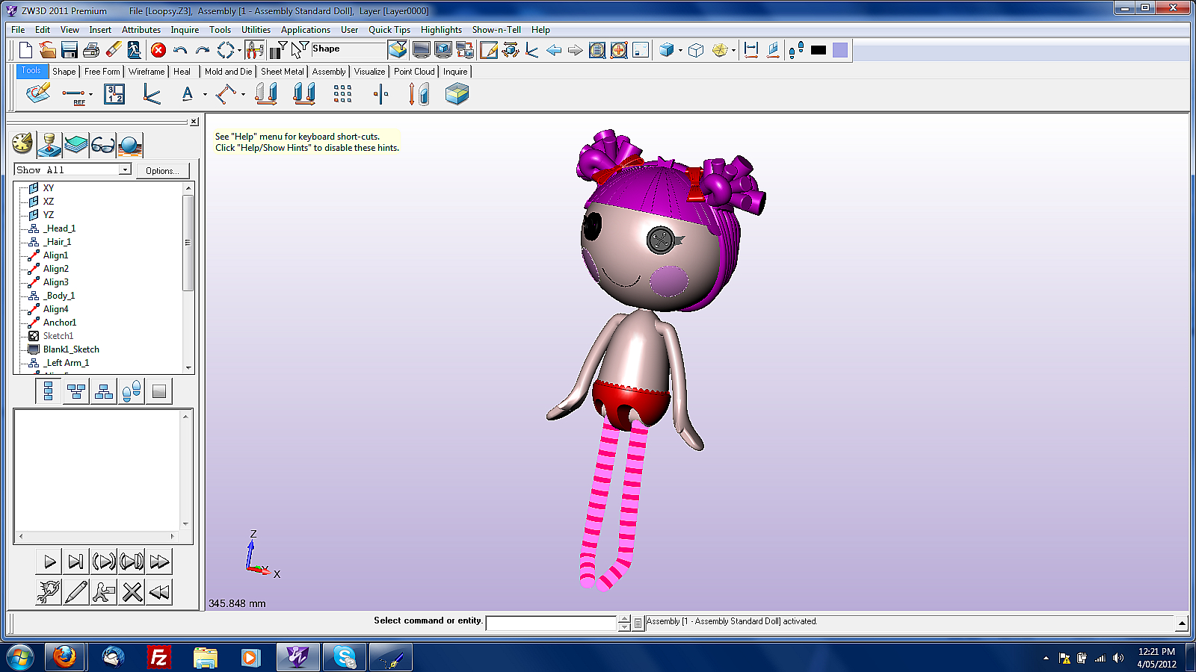Click the X delete icon in history controls
The height and width of the screenshot is (672, 1196).
point(132,592)
